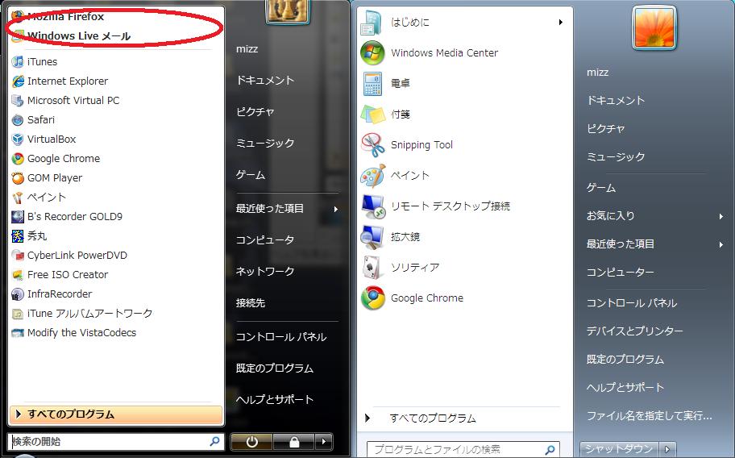Open ペイント in the Vista menu list
Viewport: 735px width, 458px height.
tap(39, 198)
